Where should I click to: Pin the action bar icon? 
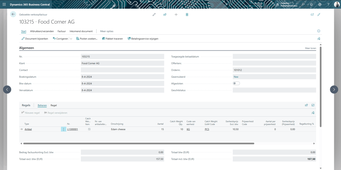click(x=319, y=39)
